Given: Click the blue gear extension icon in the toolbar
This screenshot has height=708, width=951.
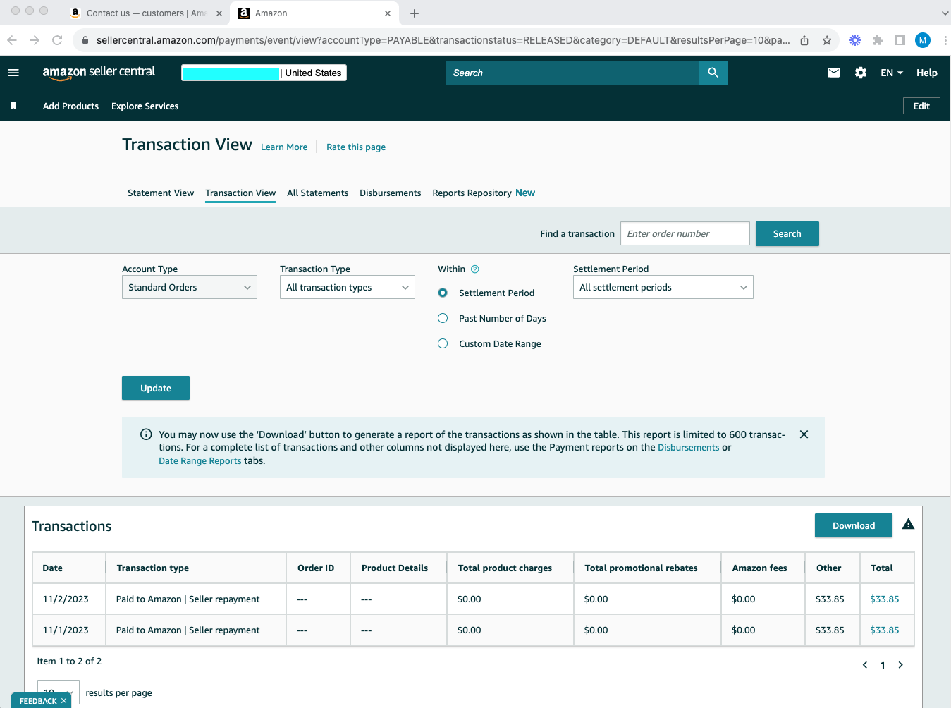Looking at the screenshot, I should (x=855, y=40).
